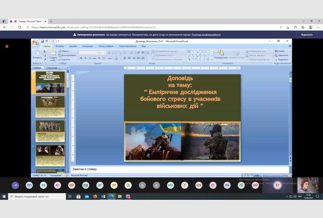The image size is (323, 218).
Task: Click the PO participant avatar
Action: point(29,185)
